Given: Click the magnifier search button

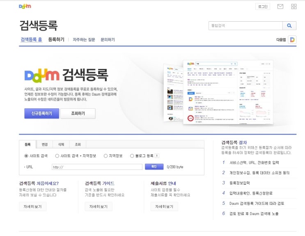Looking at the screenshot, I should pos(289,26).
